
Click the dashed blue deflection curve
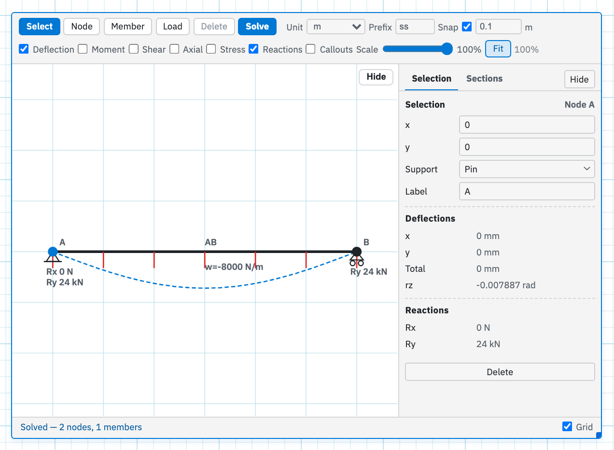(x=205, y=288)
